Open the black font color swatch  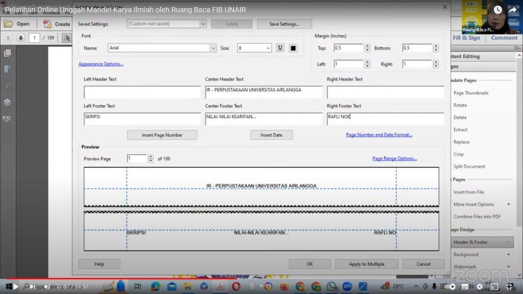[293, 48]
